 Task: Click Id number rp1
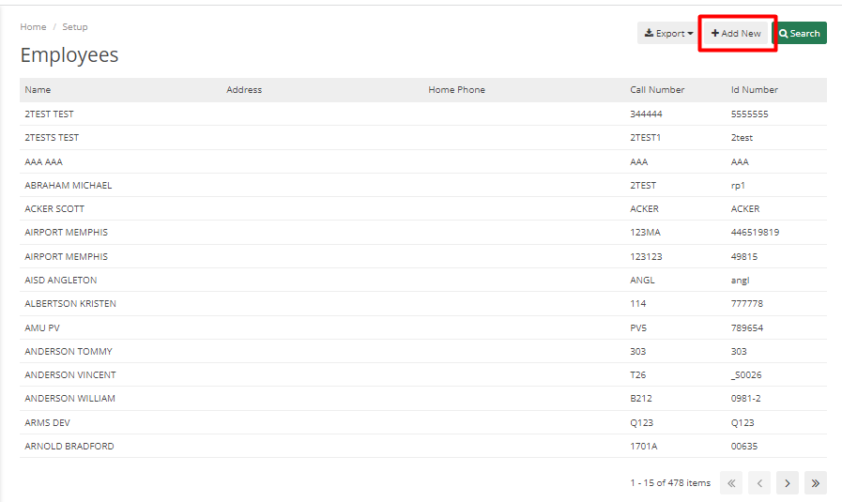(738, 185)
